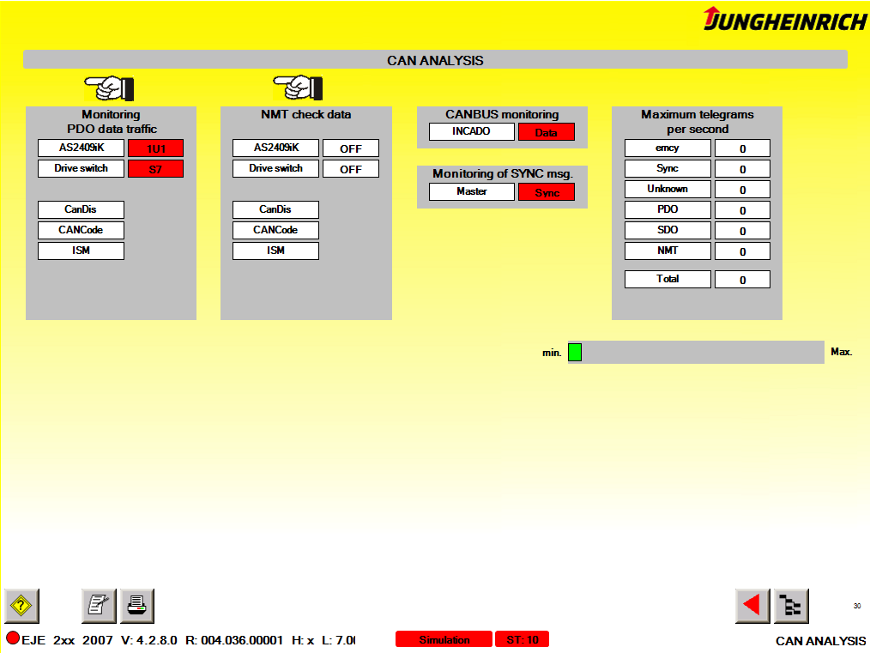Click INCADO under CANBUS monitoring

pos(472,131)
